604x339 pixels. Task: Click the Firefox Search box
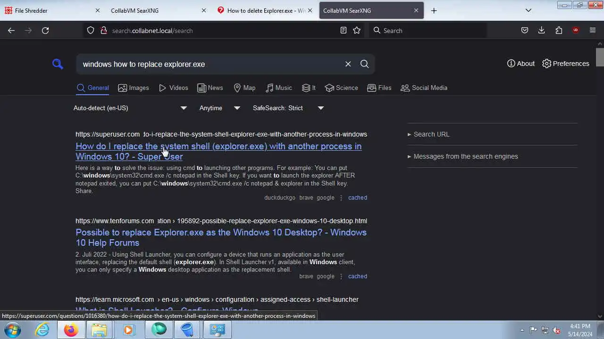pos(427,31)
